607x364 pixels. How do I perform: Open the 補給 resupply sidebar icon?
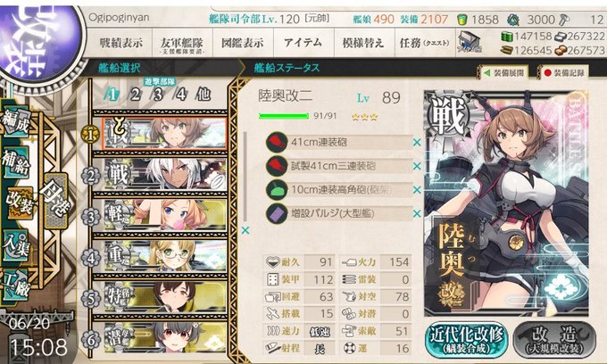(x=15, y=161)
